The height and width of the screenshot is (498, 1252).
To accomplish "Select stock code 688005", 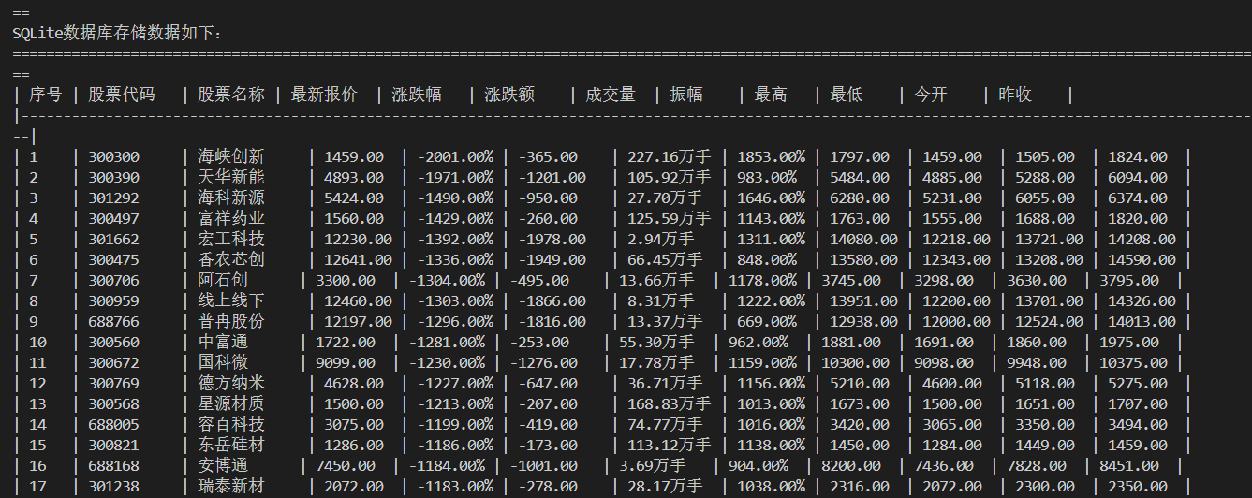I will (x=114, y=424).
